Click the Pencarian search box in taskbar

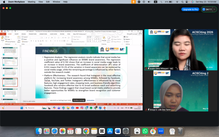pyautogui.click(x=35, y=108)
